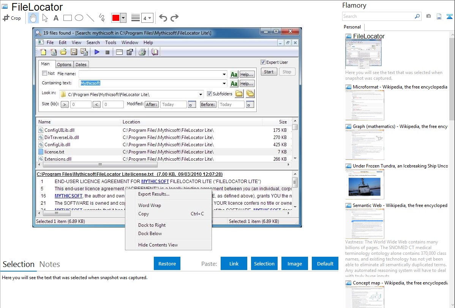Click the square stop toolbar icon

107,52
